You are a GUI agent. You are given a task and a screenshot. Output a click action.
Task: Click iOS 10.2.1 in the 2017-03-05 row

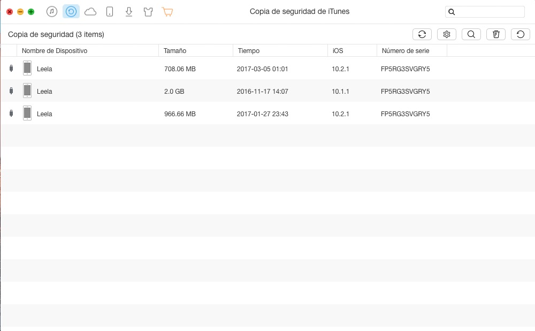point(340,69)
